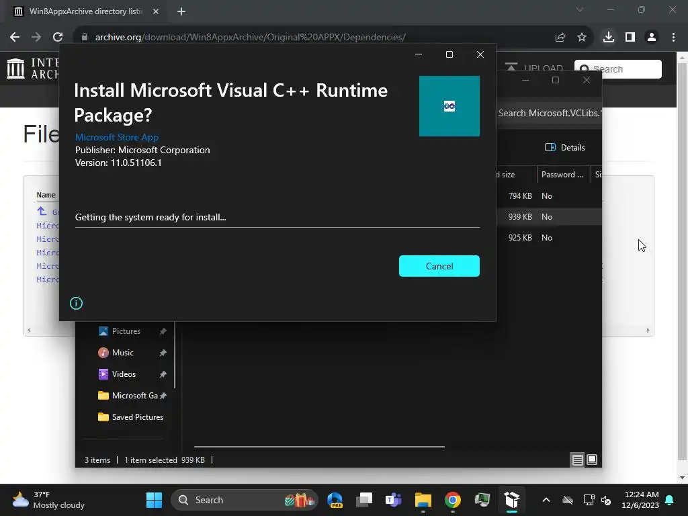Sort by Password column in Explorer

click(562, 175)
